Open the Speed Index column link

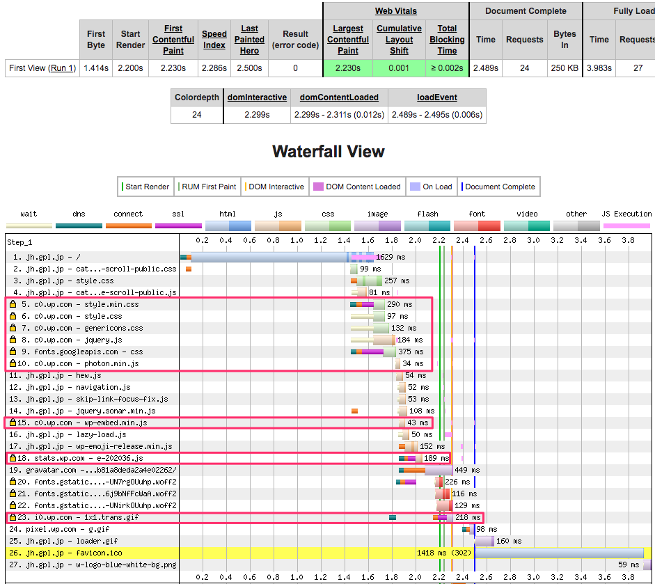214,39
